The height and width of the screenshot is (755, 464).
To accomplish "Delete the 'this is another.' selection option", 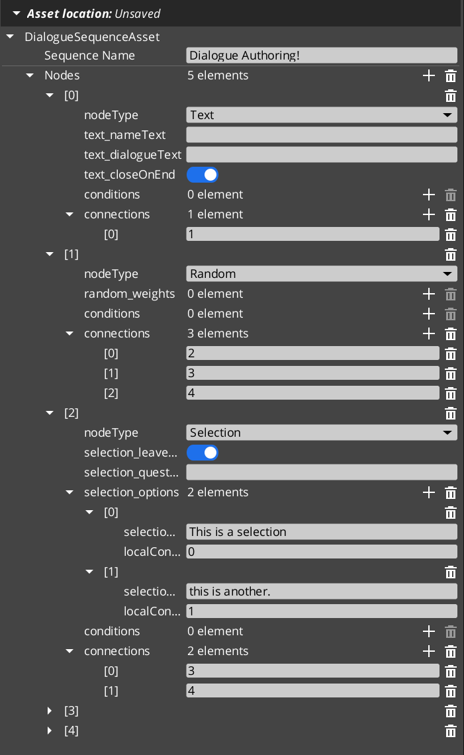I will [x=451, y=572].
